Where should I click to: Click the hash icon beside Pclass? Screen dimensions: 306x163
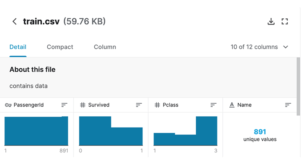click(157, 105)
